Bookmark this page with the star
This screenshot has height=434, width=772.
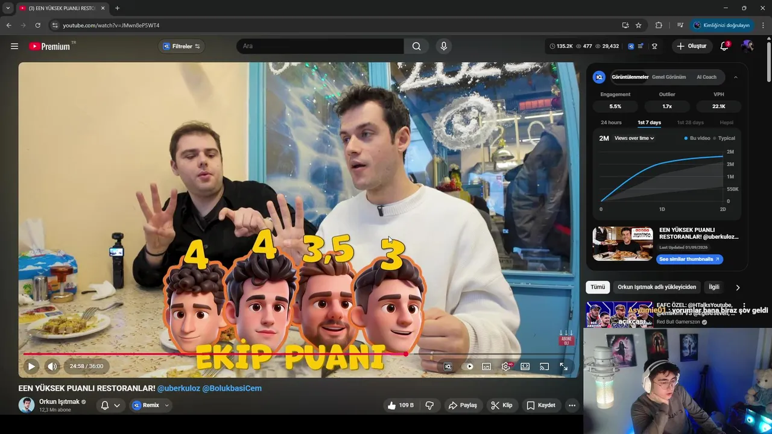click(x=638, y=25)
